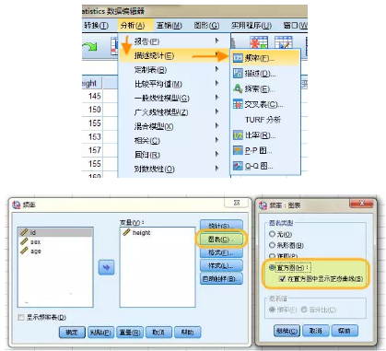
Task: Expand the 一般线性模型(G) submenu
Action: (174, 98)
